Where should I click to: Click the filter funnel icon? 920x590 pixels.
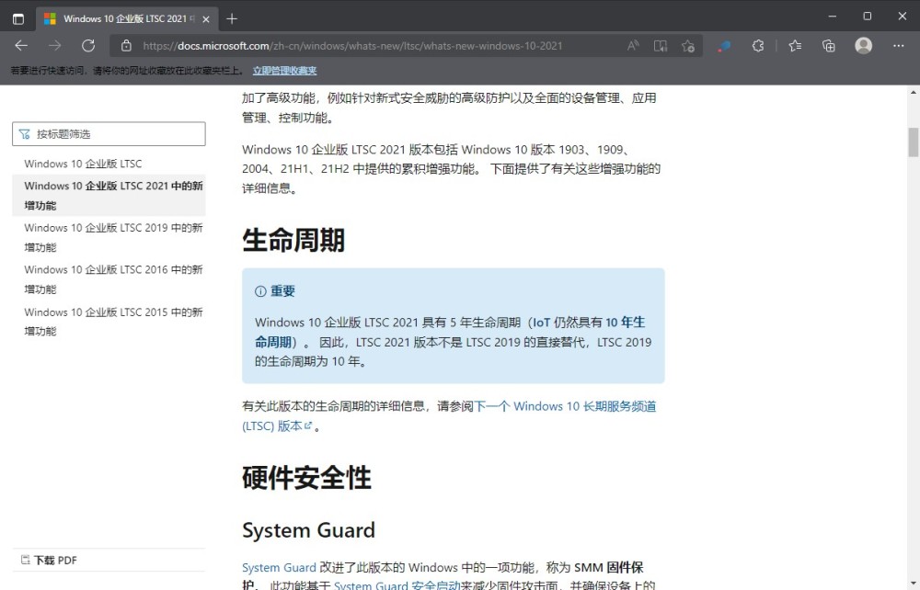tap(24, 134)
